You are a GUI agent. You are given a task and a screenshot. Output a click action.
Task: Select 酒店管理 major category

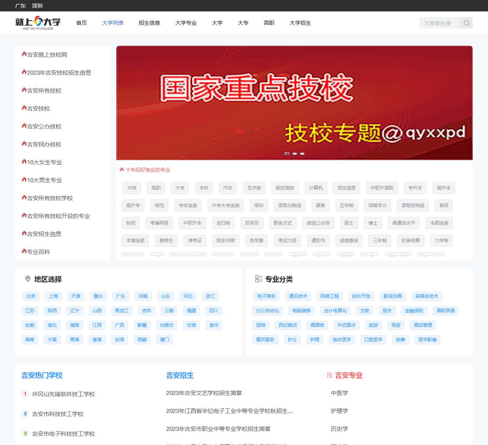(x=423, y=325)
